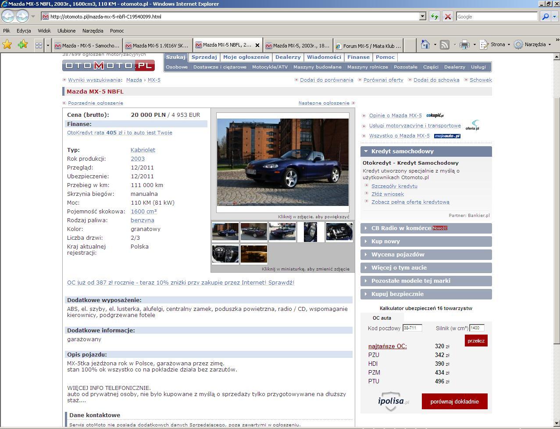Open recent pages dropdown arrow

click(x=33, y=16)
